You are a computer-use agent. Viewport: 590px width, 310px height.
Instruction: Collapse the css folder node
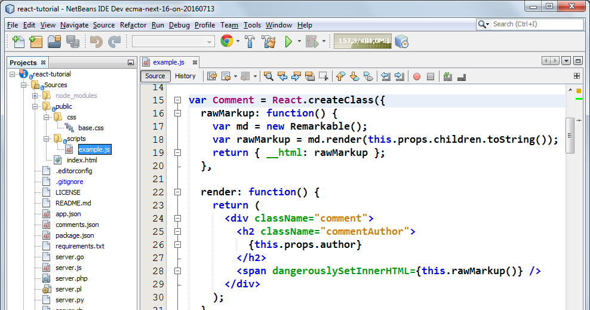tap(46, 118)
